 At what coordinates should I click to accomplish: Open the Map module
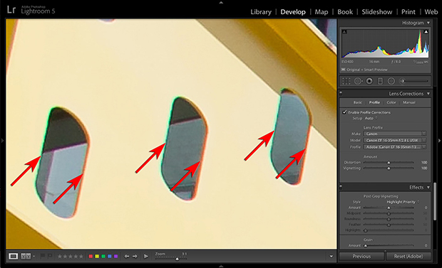322,12
